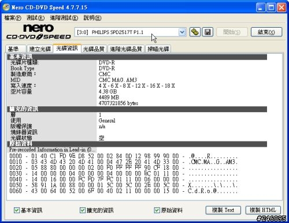Click hex row 0020
This screenshot has width=289, height=223.
pos(123,168)
